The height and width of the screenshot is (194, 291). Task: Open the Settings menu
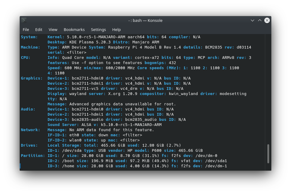[98, 29]
